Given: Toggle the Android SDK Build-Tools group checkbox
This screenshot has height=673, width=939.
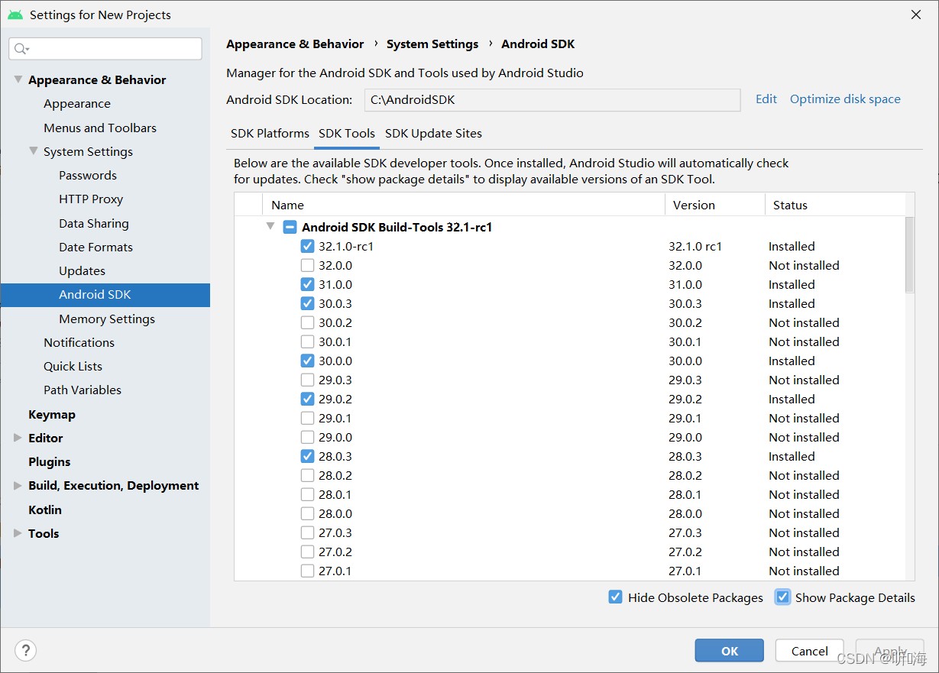Looking at the screenshot, I should 290,227.
